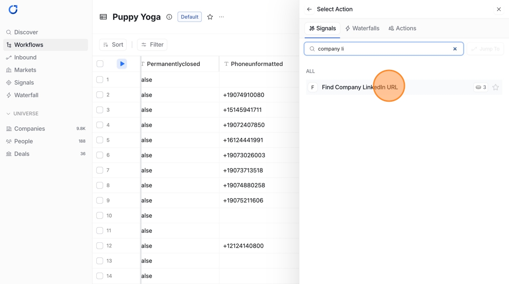Click the F icon beside Find Company

(x=313, y=87)
